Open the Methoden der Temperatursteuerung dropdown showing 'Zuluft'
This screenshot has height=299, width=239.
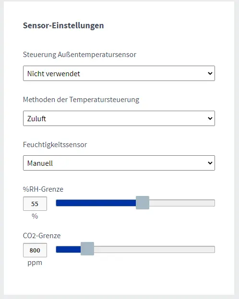coord(119,118)
